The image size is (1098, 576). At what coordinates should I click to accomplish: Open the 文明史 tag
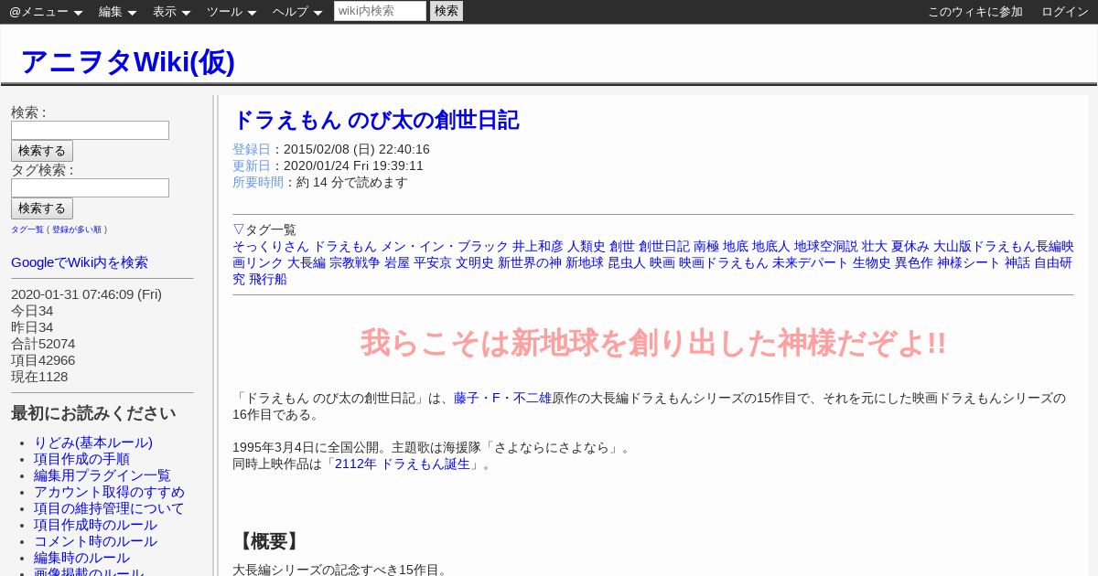[x=475, y=263]
